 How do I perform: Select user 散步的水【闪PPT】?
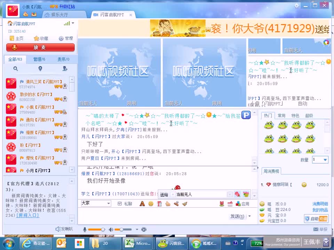point(37,97)
